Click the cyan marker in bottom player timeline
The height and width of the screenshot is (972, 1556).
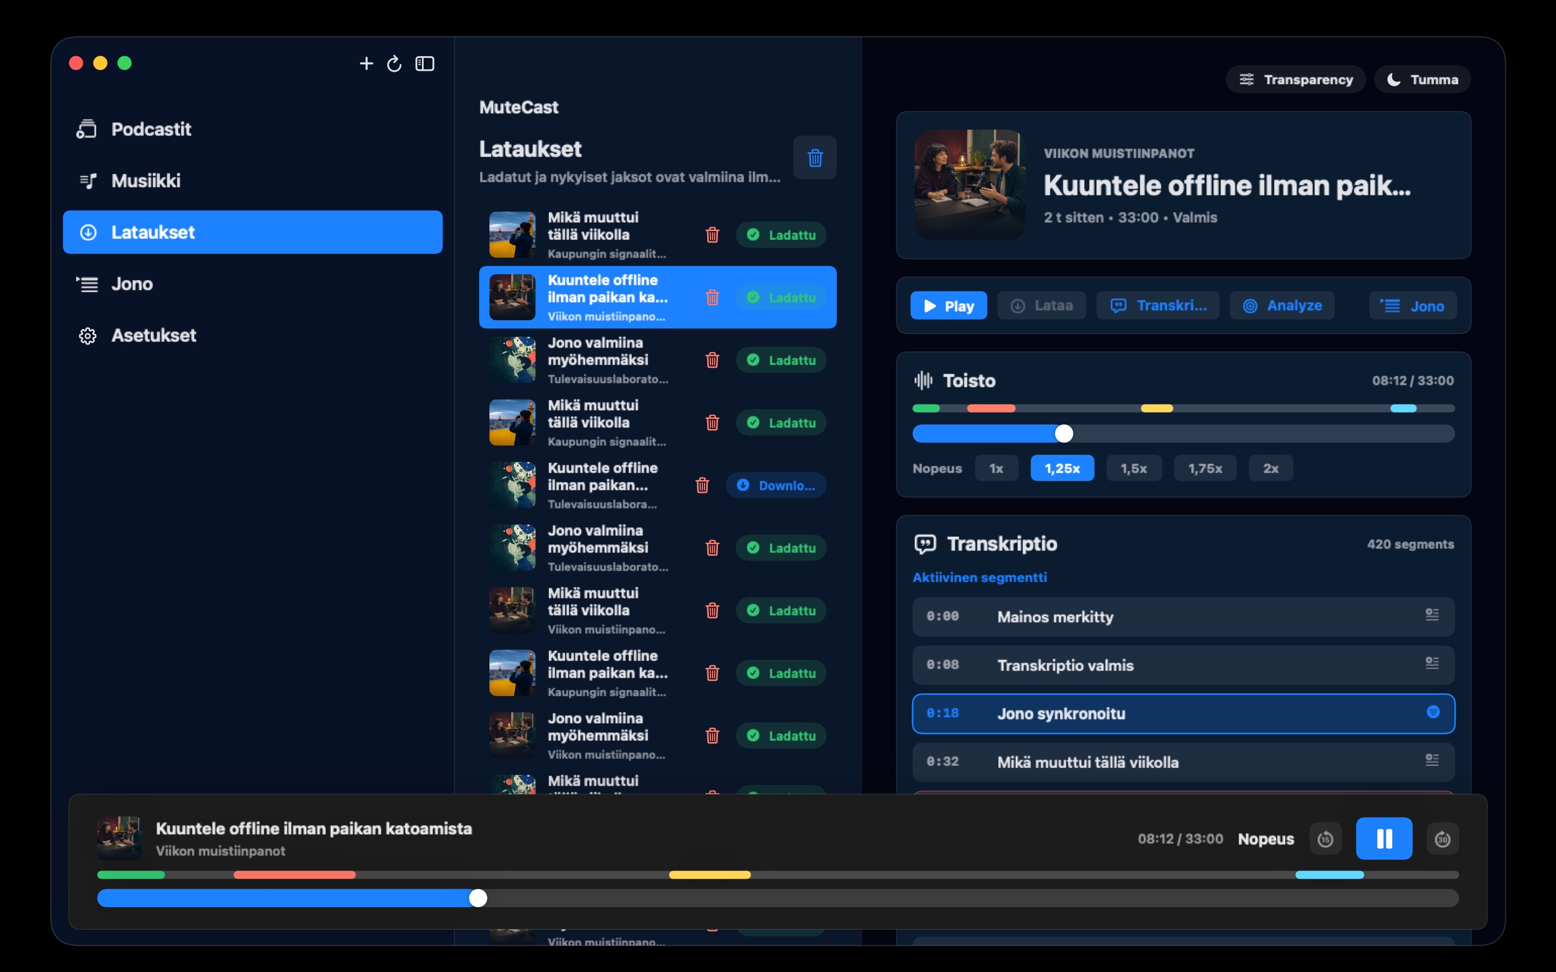point(1329,875)
